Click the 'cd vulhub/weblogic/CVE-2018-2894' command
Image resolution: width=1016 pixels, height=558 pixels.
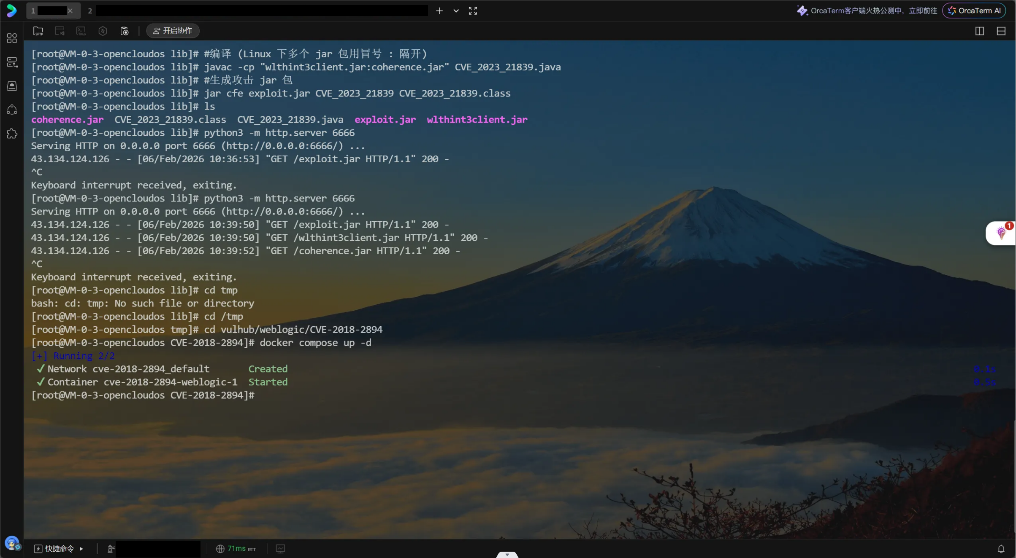coord(293,330)
